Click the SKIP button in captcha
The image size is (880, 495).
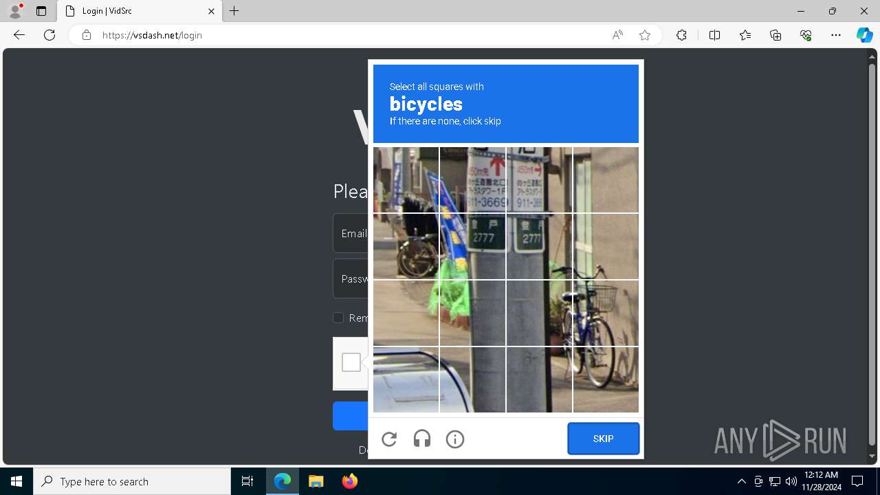(x=604, y=439)
